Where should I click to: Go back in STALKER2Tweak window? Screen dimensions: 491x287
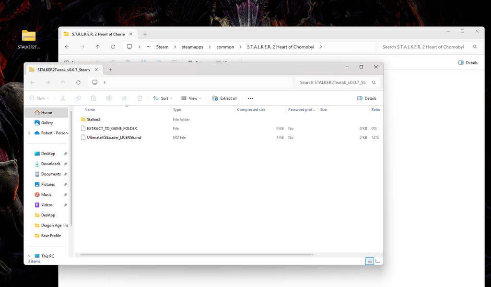[x=32, y=83]
